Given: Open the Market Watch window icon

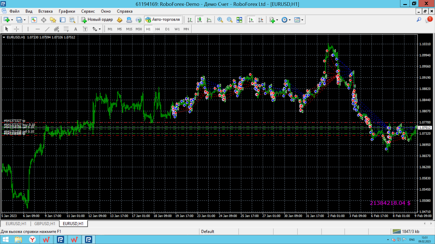Looking at the screenshot, I should pos(34,20).
